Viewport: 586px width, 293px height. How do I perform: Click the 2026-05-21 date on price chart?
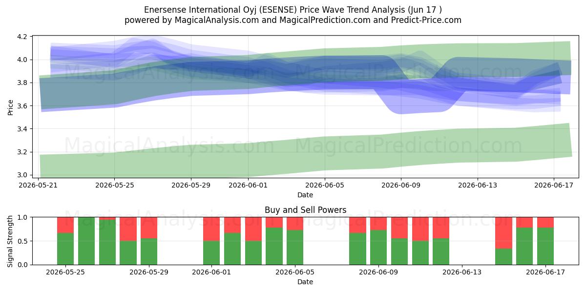point(38,186)
